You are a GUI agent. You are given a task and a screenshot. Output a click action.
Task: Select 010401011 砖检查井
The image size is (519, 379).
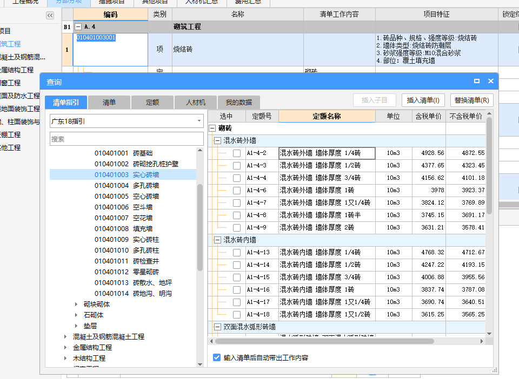[x=127, y=261]
